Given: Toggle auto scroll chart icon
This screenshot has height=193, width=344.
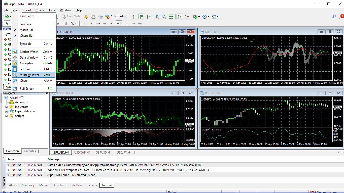Looking at the screenshot, I should click(x=180, y=17).
